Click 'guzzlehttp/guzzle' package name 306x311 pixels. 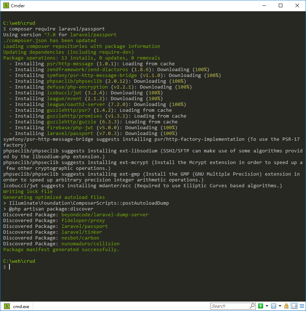tap(72, 122)
